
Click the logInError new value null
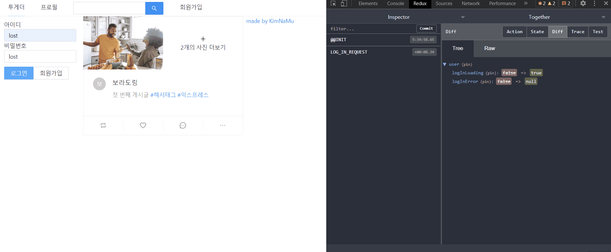[x=531, y=82]
